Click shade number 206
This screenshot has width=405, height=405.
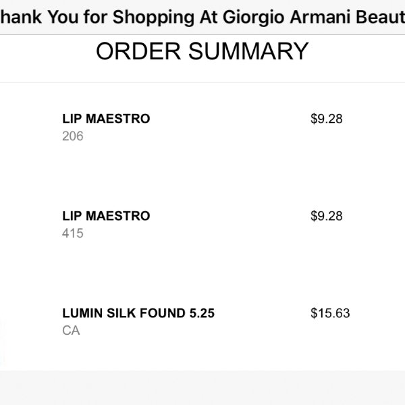(x=73, y=136)
